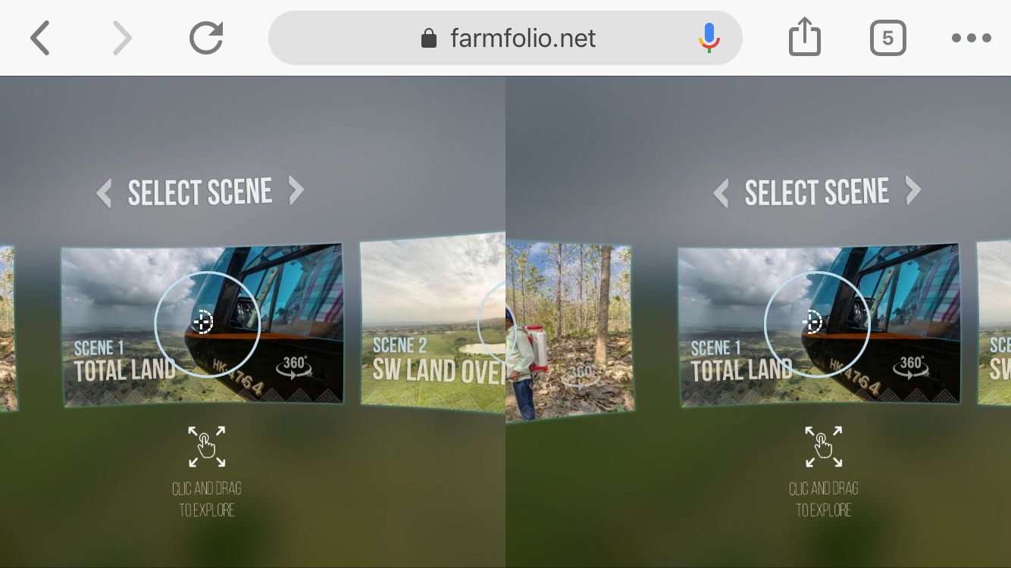Screen dimensions: 1011x568
Task: Tap the microphone voice search icon
Action: pos(709,38)
